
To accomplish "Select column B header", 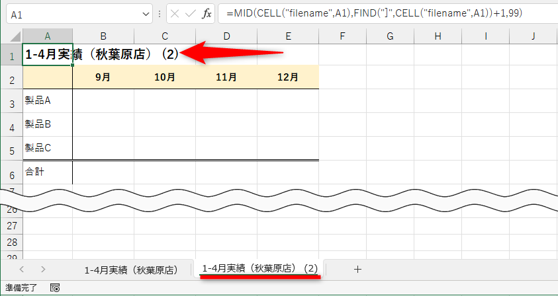I will point(103,36).
